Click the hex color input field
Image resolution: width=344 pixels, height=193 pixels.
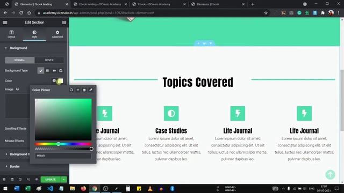point(63,155)
